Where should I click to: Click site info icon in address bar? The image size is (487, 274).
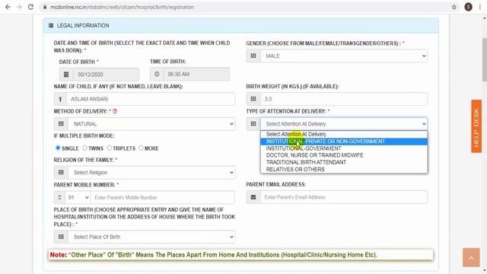pyautogui.click(x=45, y=7)
